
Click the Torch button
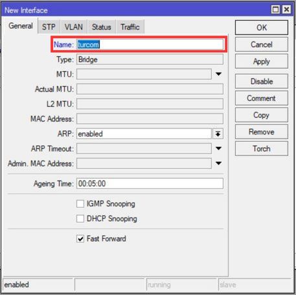[x=262, y=149]
